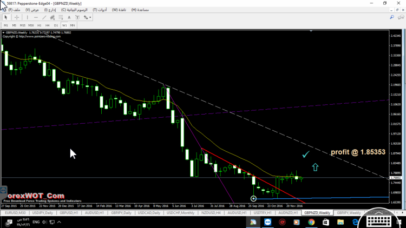Switch to USDTRY,H1 chart tab
Screen dimensions: 406x228
point(263,213)
